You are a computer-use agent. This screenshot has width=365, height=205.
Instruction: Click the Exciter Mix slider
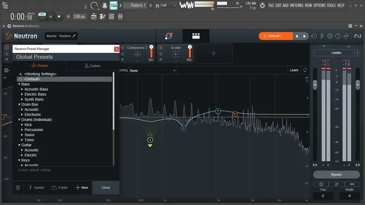(x=190, y=51)
